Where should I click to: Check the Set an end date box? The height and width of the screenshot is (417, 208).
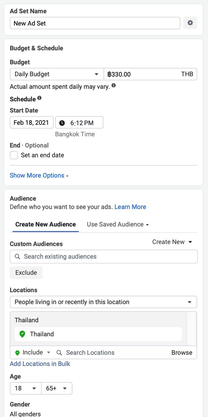point(14,155)
